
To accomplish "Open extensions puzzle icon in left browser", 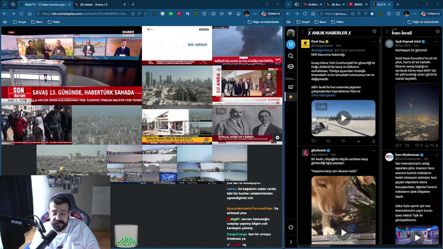I will 204,13.
